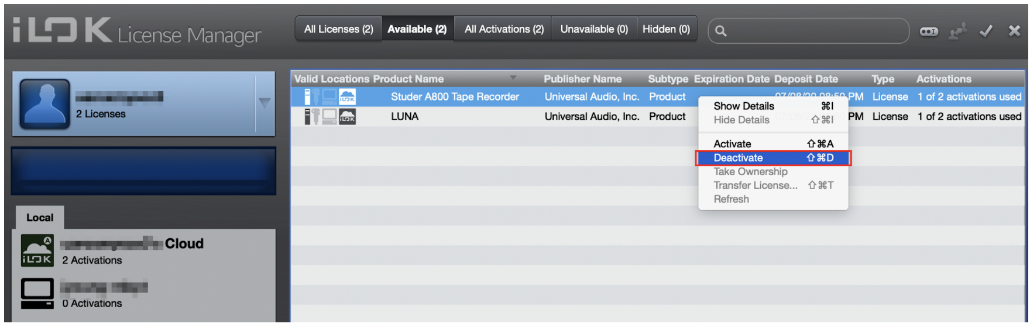Select the Studer A800 Tape Recorder license

455,97
